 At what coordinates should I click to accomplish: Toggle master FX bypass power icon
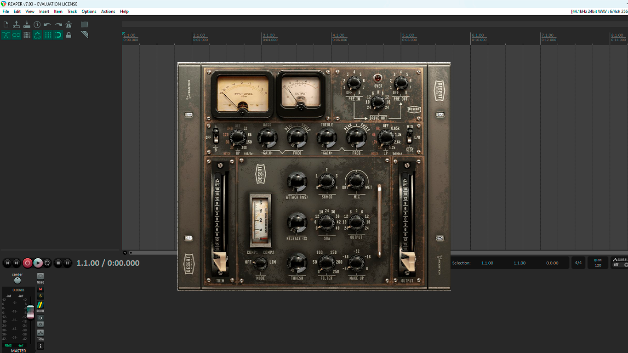click(40, 324)
